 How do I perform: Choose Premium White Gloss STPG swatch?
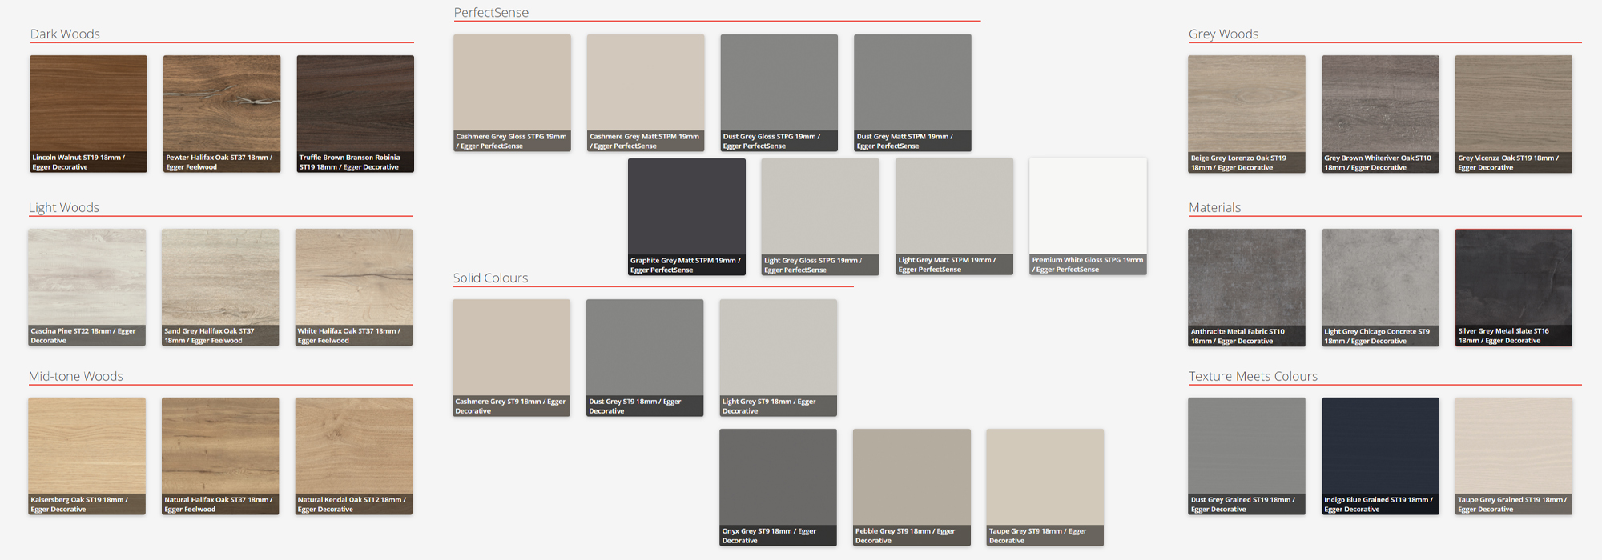click(1088, 217)
